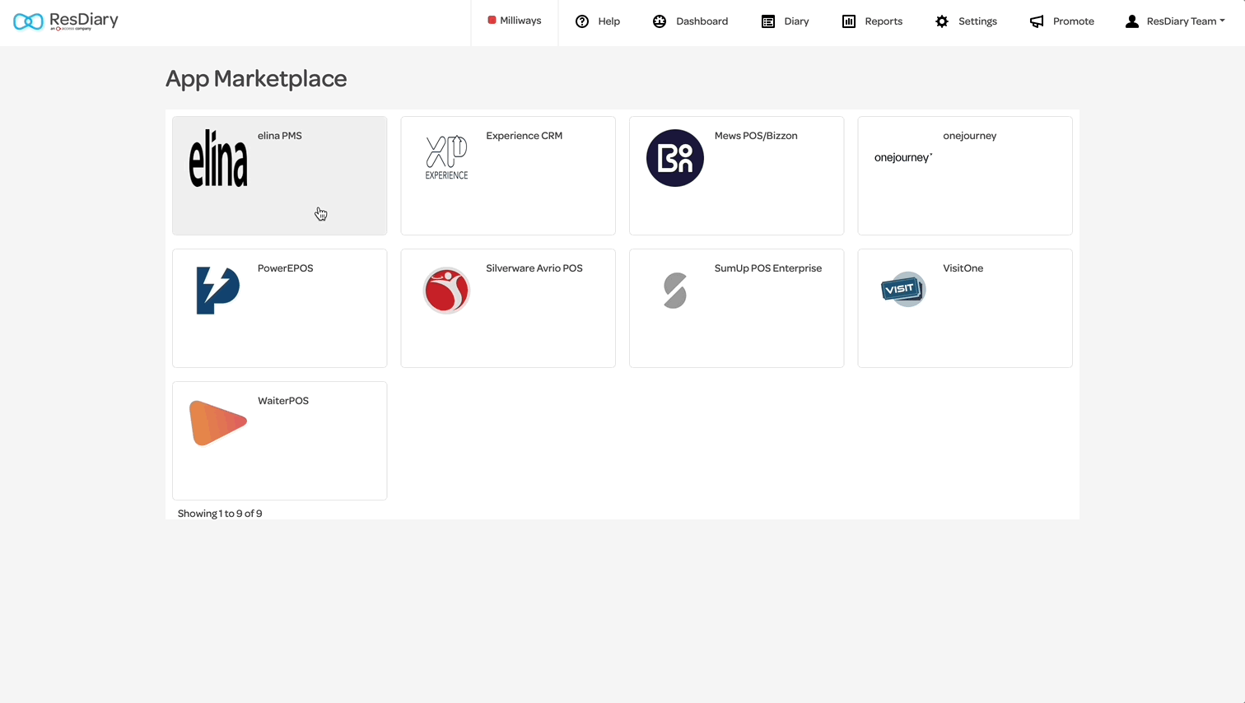Click the PowerEPOS lightning logo

click(218, 291)
